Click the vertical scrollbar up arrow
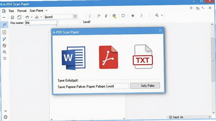Viewport: 216px width, 121px height. [x=212, y=24]
